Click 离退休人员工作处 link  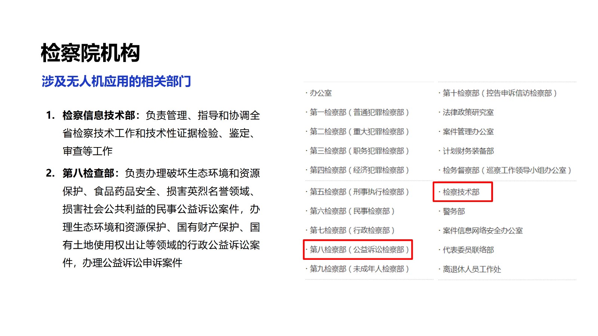tap(472, 269)
